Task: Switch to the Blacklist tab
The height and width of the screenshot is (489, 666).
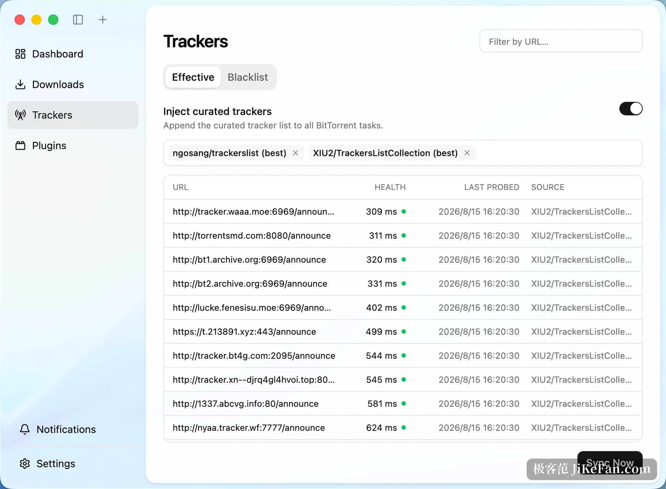Action: pos(248,77)
